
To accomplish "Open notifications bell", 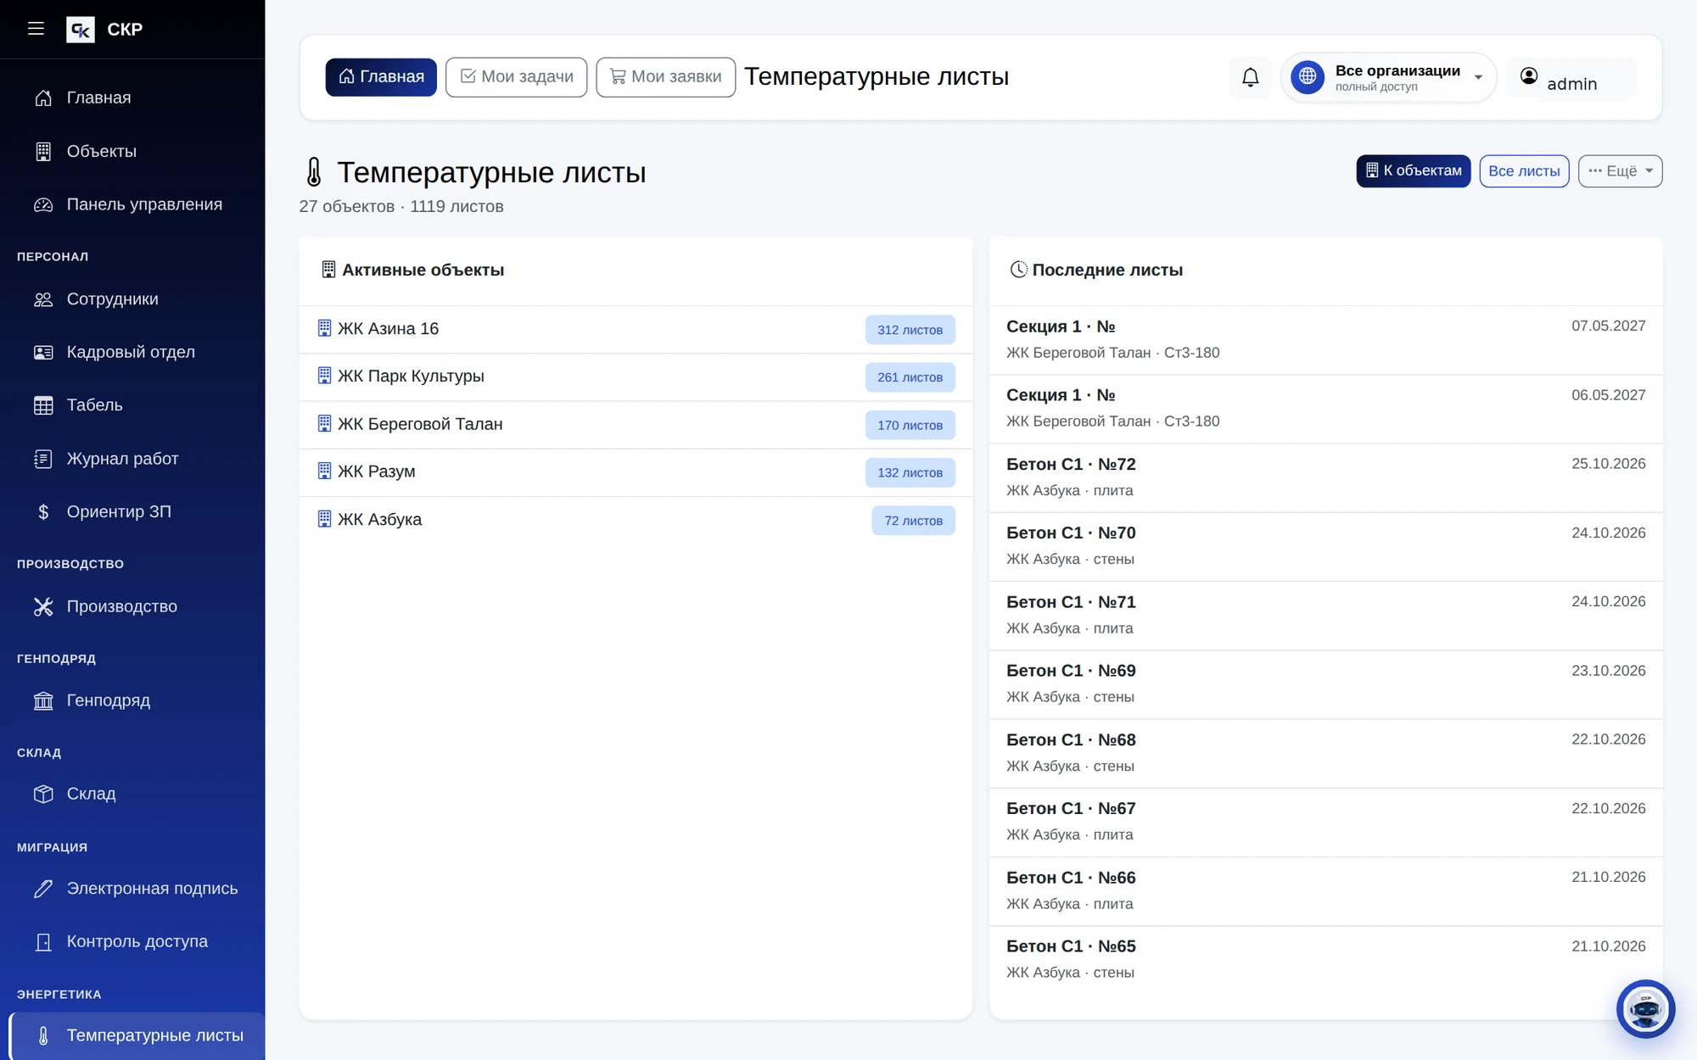I will click(x=1250, y=77).
